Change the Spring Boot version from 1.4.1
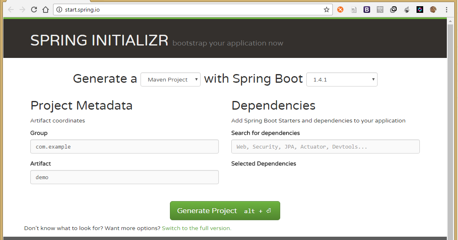Viewport: 458px width, 240px height. pyautogui.click(x=342, y=79)
